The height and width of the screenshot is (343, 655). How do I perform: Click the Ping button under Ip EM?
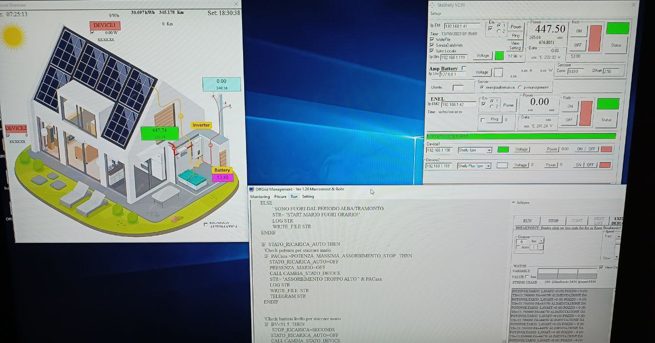click(515, 35)
